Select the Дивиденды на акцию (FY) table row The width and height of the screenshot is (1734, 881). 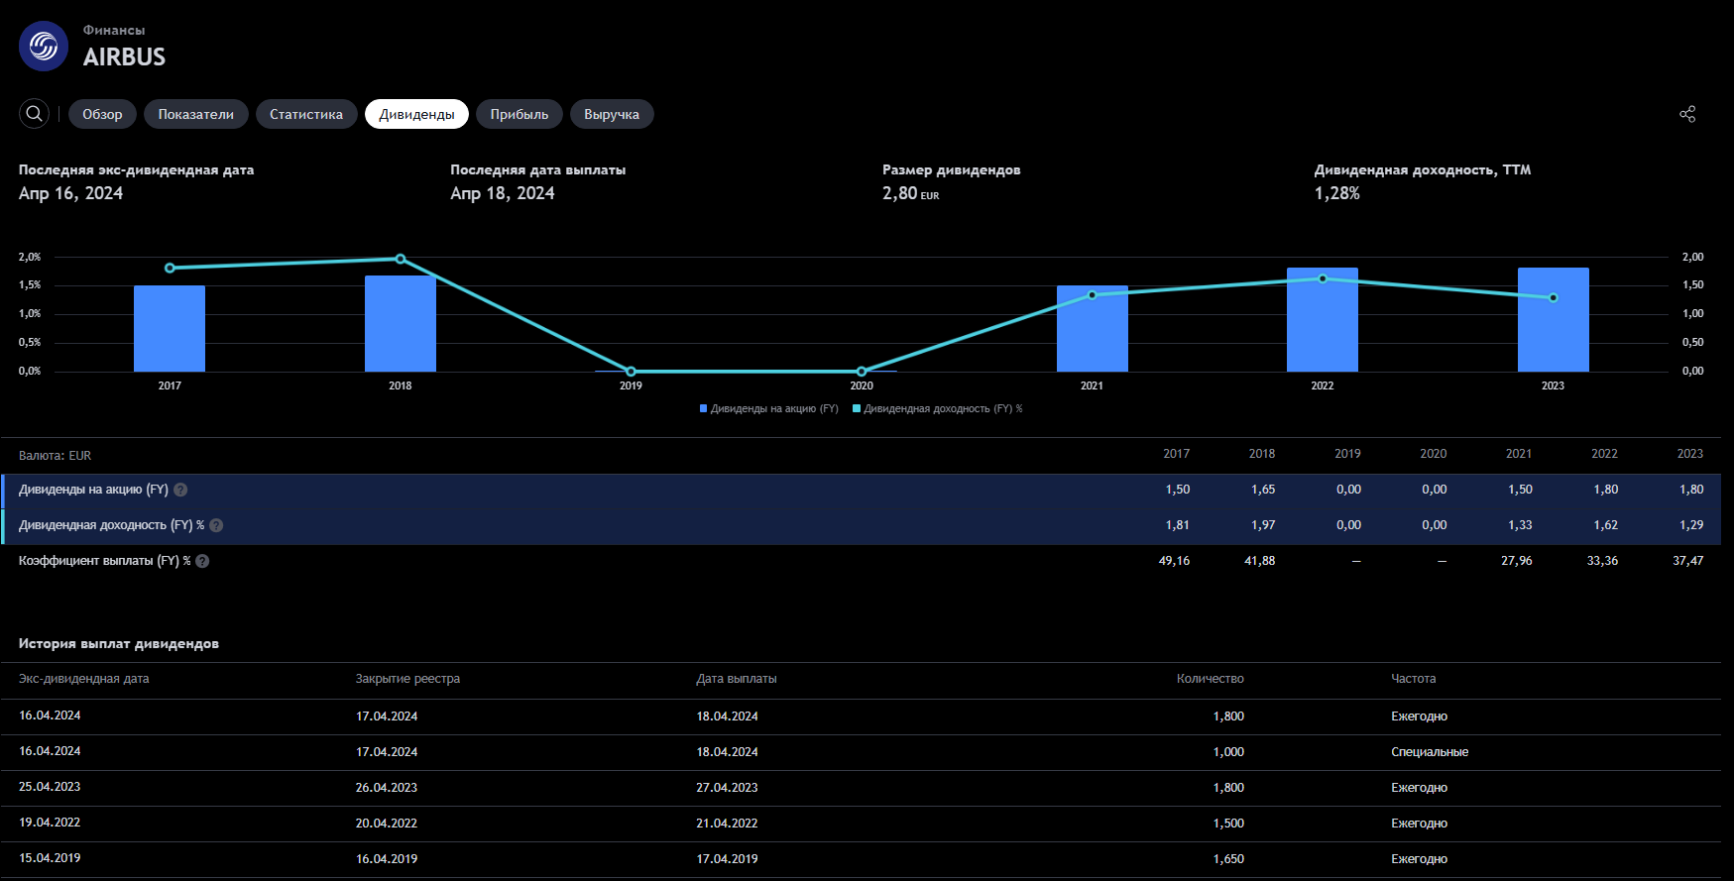(861, 490)
